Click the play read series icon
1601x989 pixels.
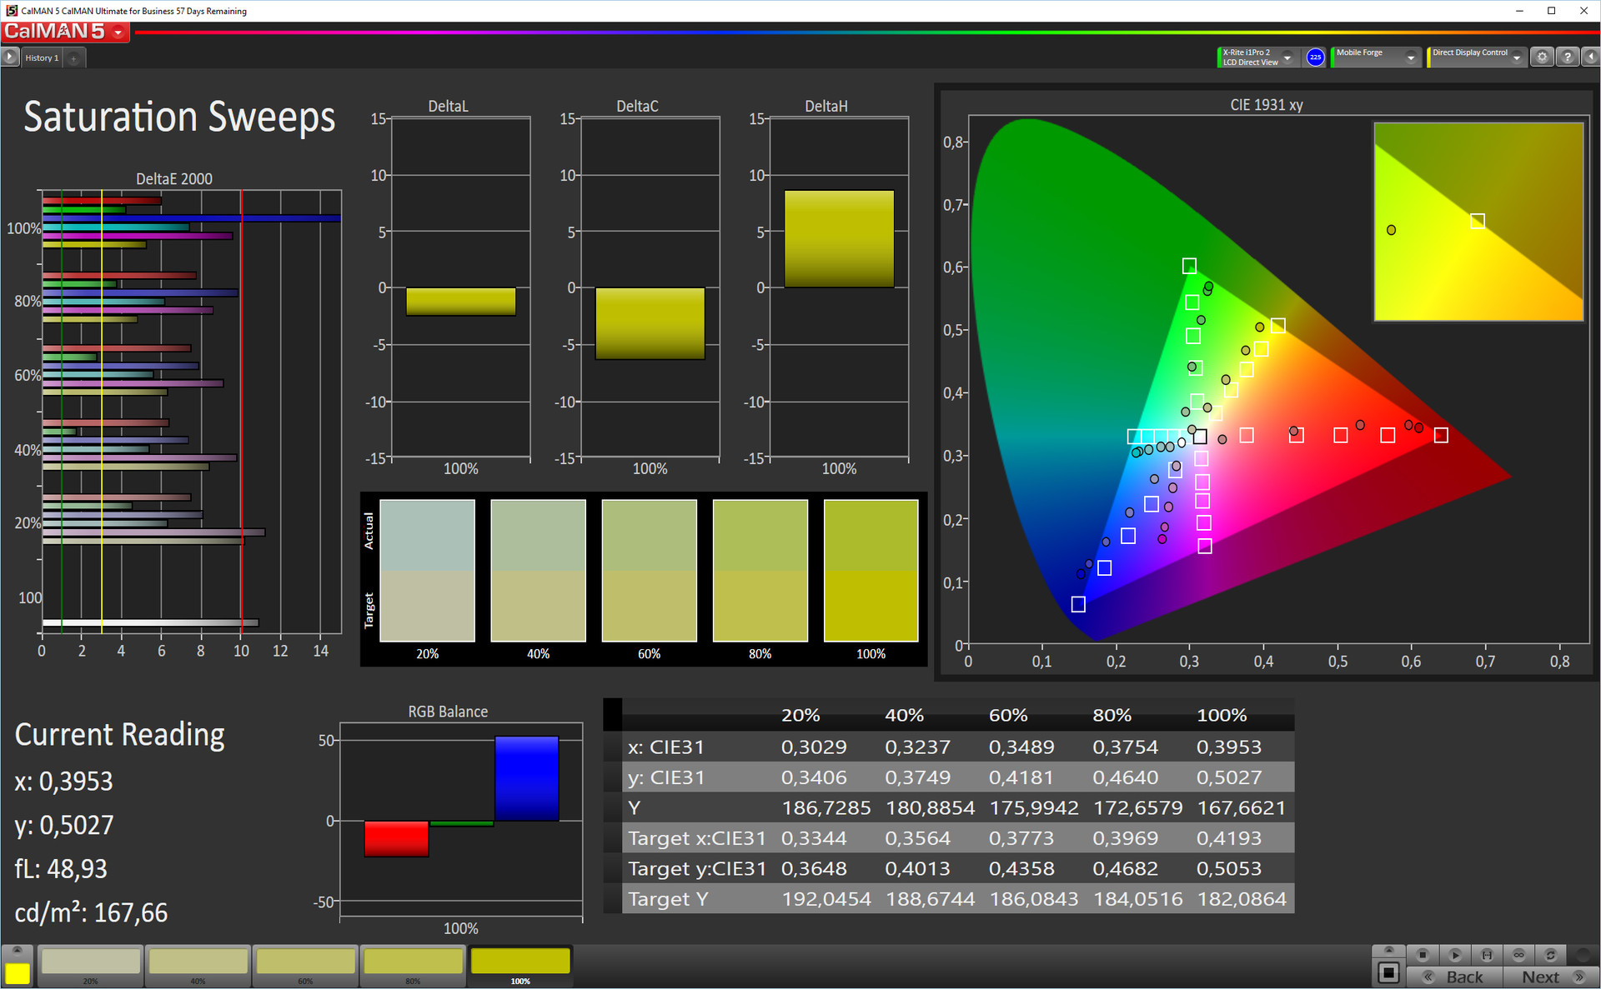1455,955
